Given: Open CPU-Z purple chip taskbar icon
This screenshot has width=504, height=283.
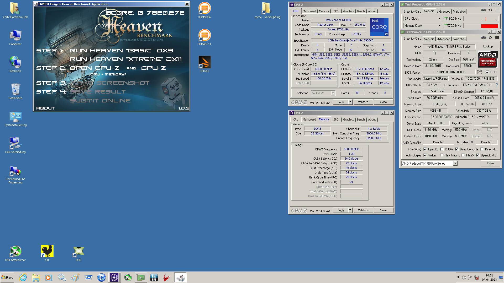Looking at the screenshot, I should (114, 277).
